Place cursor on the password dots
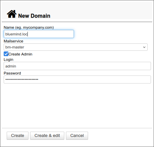This screenshot has width=154, height=147. click(22, 80)
